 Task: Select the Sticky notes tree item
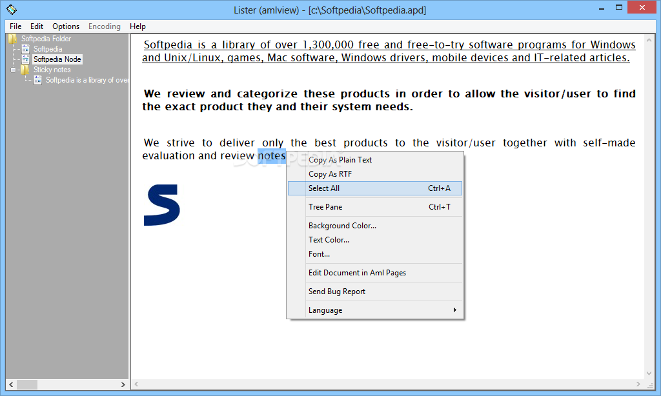pos(52,70)
